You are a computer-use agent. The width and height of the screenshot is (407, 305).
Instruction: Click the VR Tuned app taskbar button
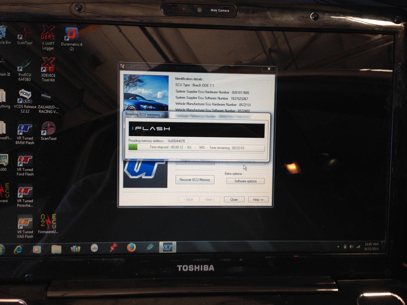tap(167, 247)
